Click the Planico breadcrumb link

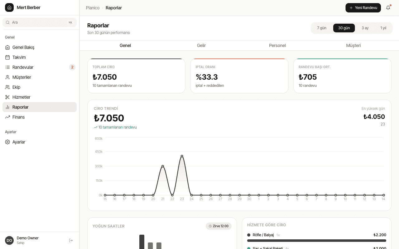pos(93,8)
